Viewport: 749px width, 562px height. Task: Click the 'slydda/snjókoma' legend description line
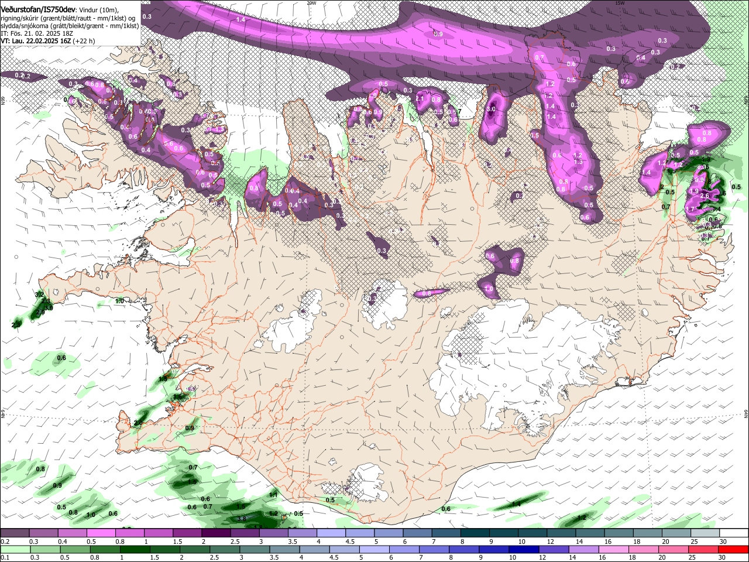click(x=70, y=26)
